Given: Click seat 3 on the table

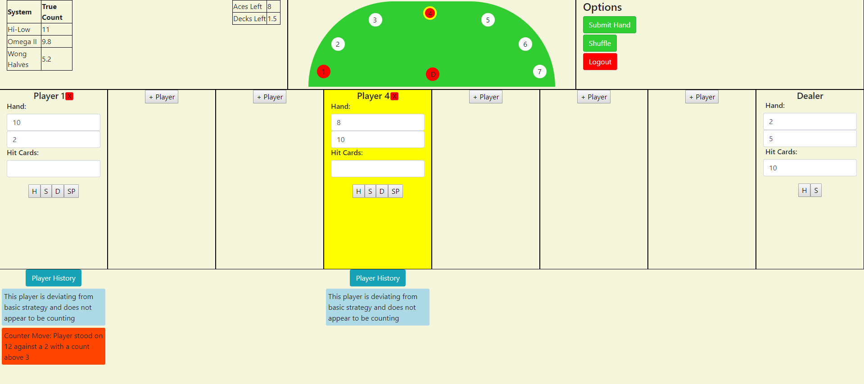Looking at the screenshot, I should pos(375,20).
